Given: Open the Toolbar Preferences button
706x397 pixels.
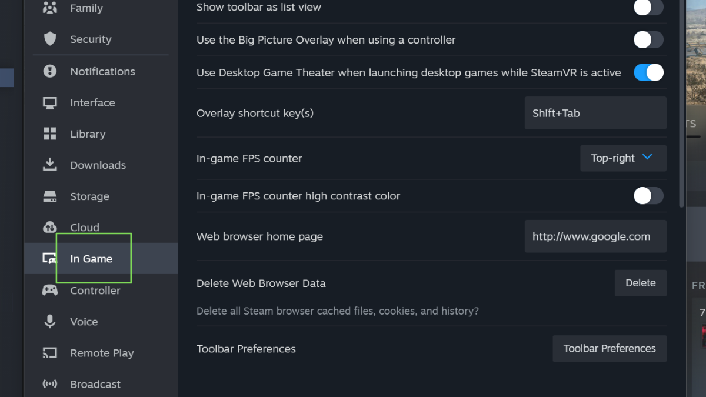Looking at the screenshot, I should (610, 349).
